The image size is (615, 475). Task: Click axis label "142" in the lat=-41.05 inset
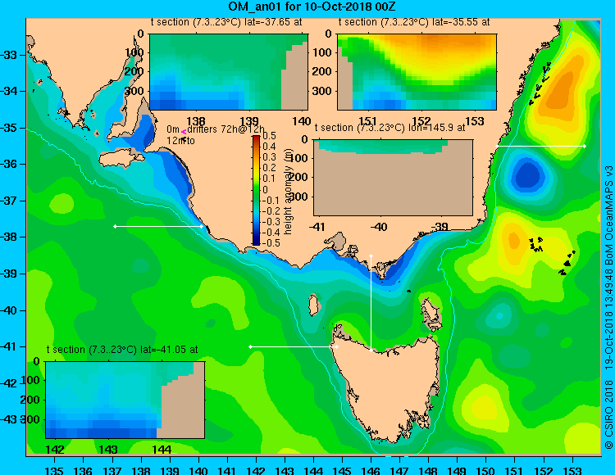click(55, 450)
